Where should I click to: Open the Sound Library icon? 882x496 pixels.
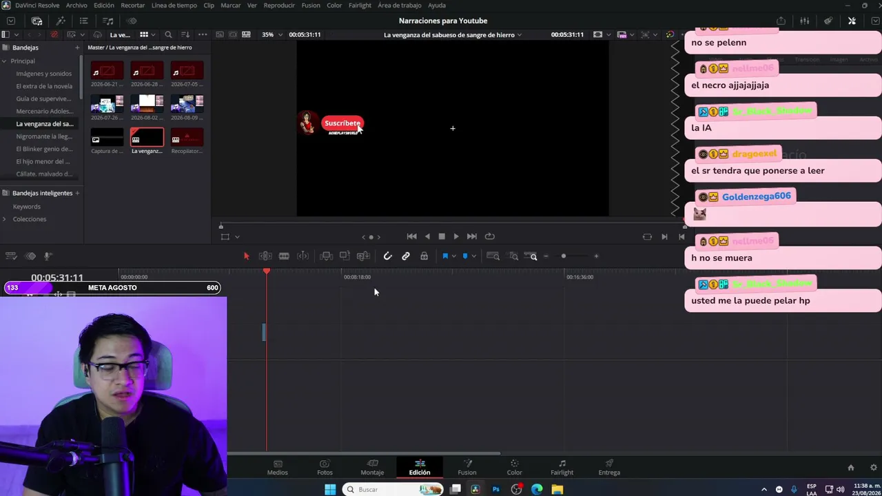(108, 21)
